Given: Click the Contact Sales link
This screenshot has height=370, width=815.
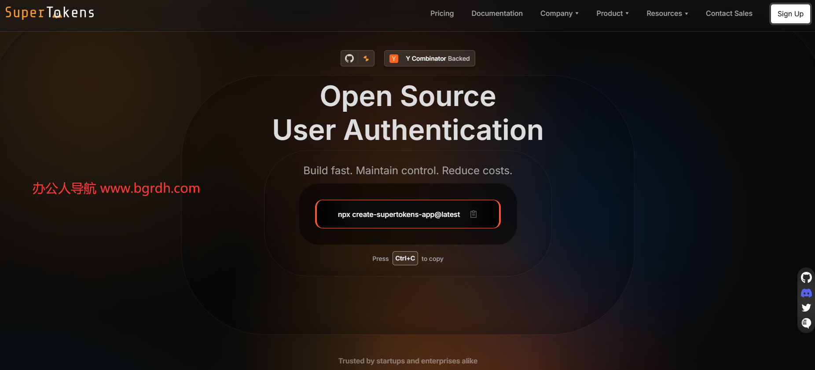Looking at the screenshot, I should [x=729, y=14].
